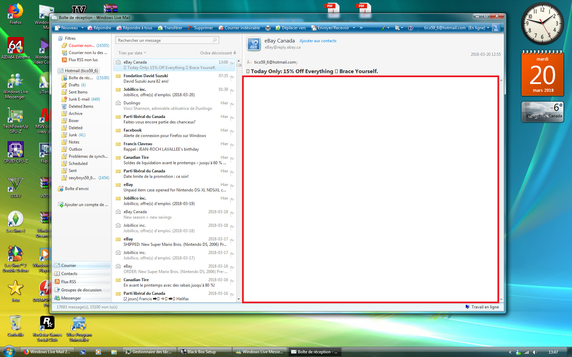The width and height of the screenshot is (572, 357).
Task: Expand toolbar overflow chevron
Action: click(361, 28)
